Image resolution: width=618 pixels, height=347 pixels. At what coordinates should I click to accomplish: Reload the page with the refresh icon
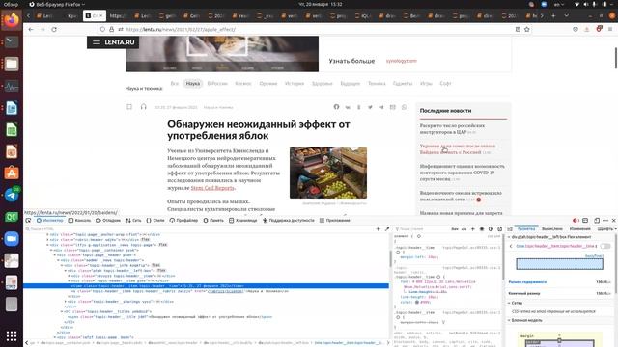[x=54, y=30]
